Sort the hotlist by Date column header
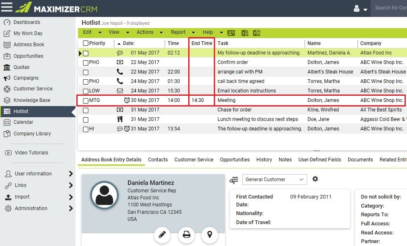The image size is (407, 246). [129, 43]
